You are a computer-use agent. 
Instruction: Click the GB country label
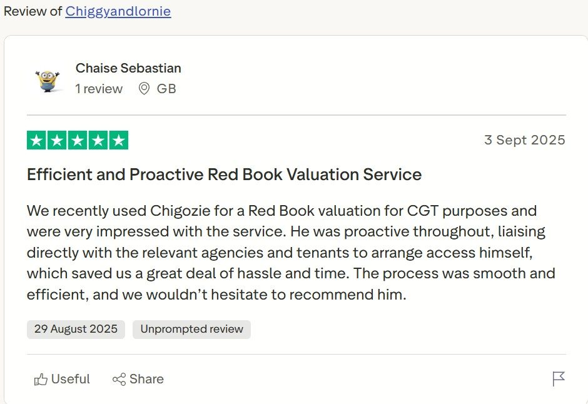point(166,89)
